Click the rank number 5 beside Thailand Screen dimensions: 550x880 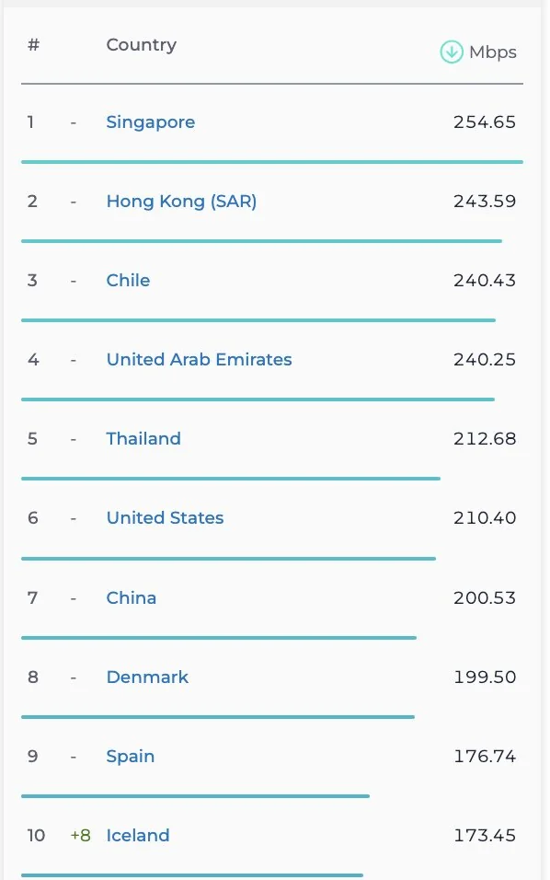click(x=33, y=438)
